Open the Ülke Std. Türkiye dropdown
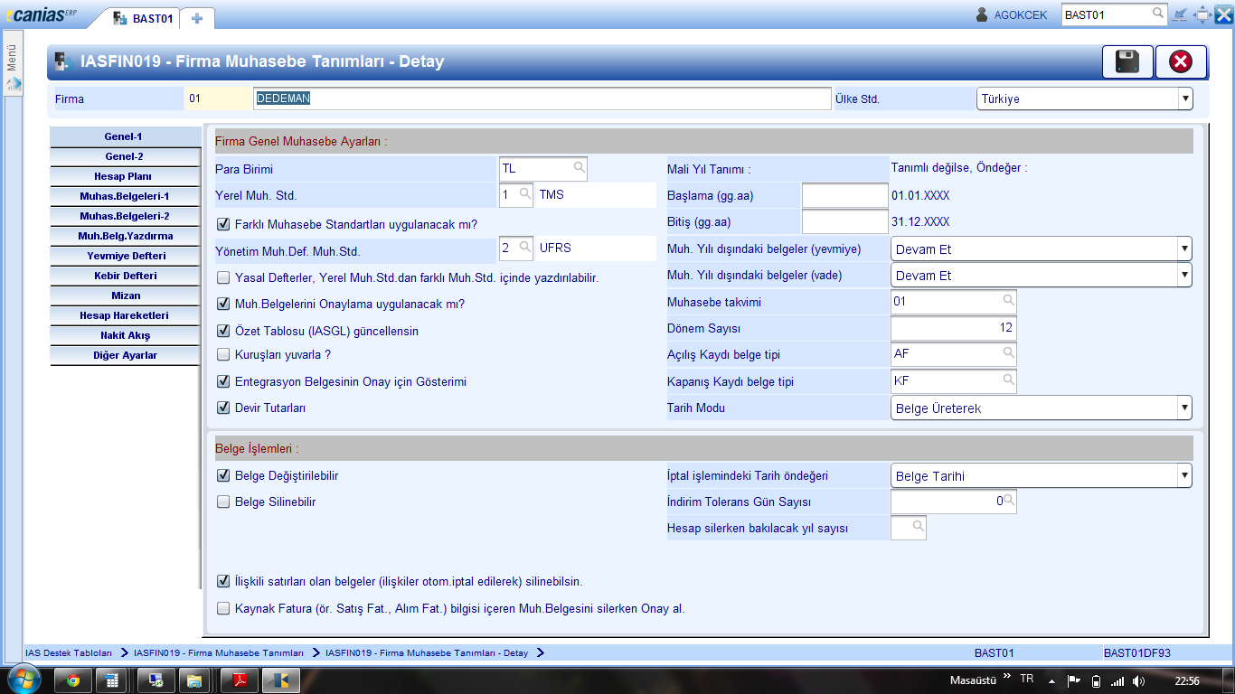This screenshot has width=1235, height=694. pyautogui.click(x=1084, y=98)
